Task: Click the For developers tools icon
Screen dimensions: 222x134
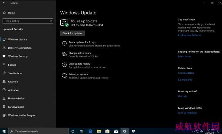Action: (x=4, y=107)
